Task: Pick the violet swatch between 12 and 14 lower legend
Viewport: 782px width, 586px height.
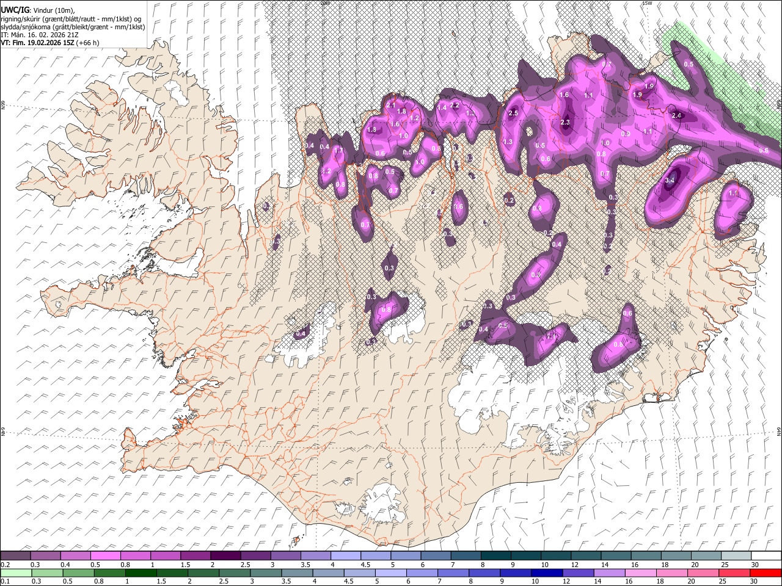Action: (578, 573)
